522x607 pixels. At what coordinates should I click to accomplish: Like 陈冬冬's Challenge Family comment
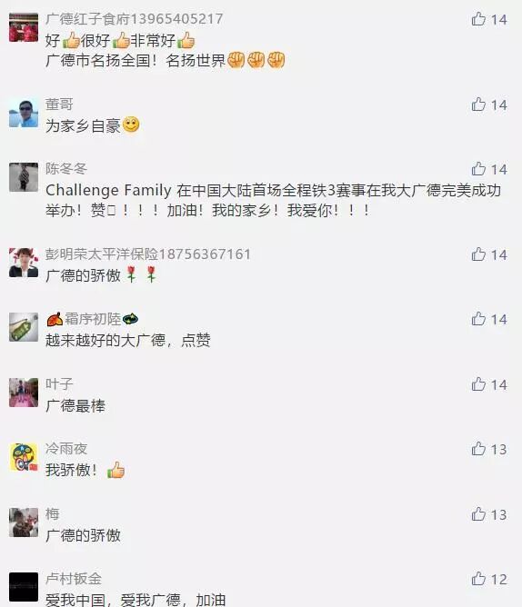[x=478, y=169]
